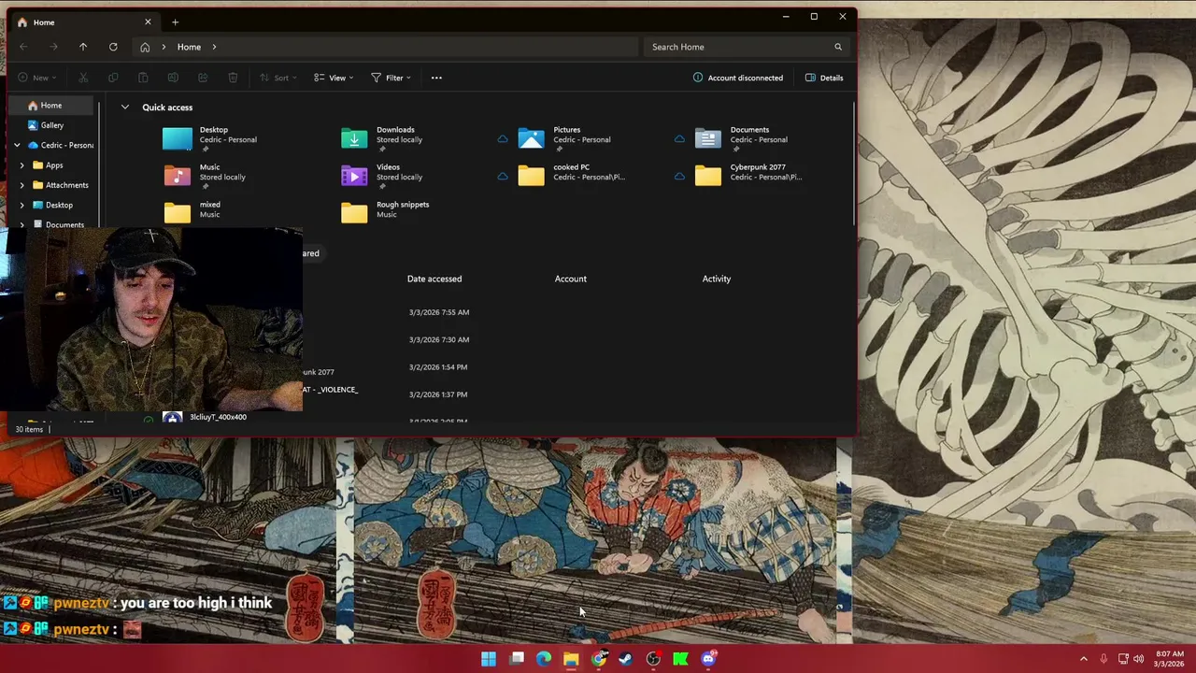Click the Rename icon in toolbar
The width and height of the screenshot is (1196, 673).
(x=173, y=78)
